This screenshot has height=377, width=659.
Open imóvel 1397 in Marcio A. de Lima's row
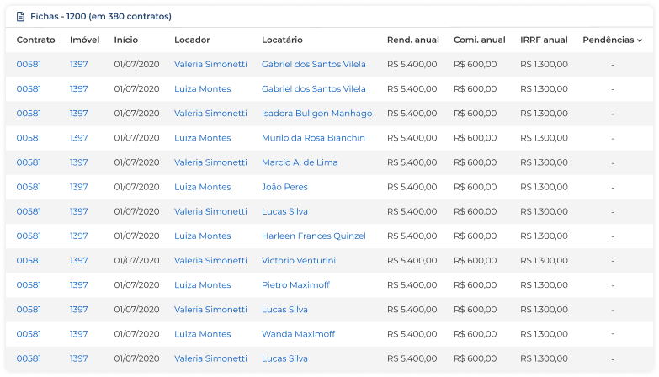[x=78, y=162]
